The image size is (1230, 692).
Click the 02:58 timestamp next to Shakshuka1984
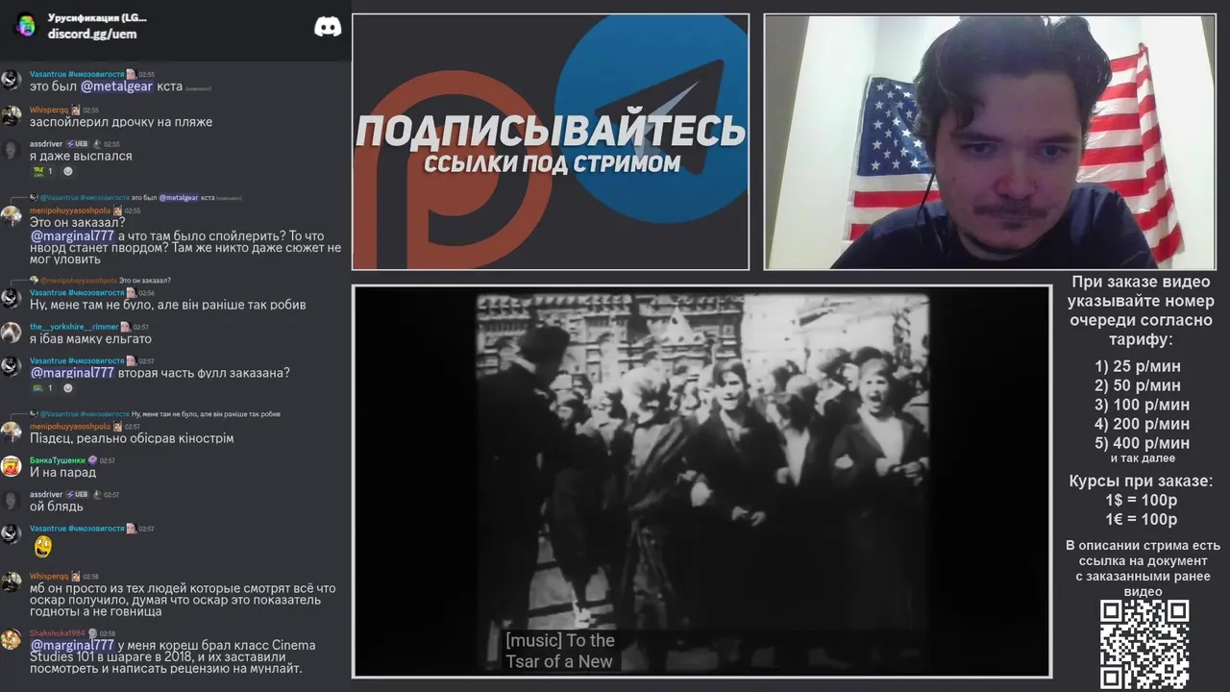click(108, 633)
